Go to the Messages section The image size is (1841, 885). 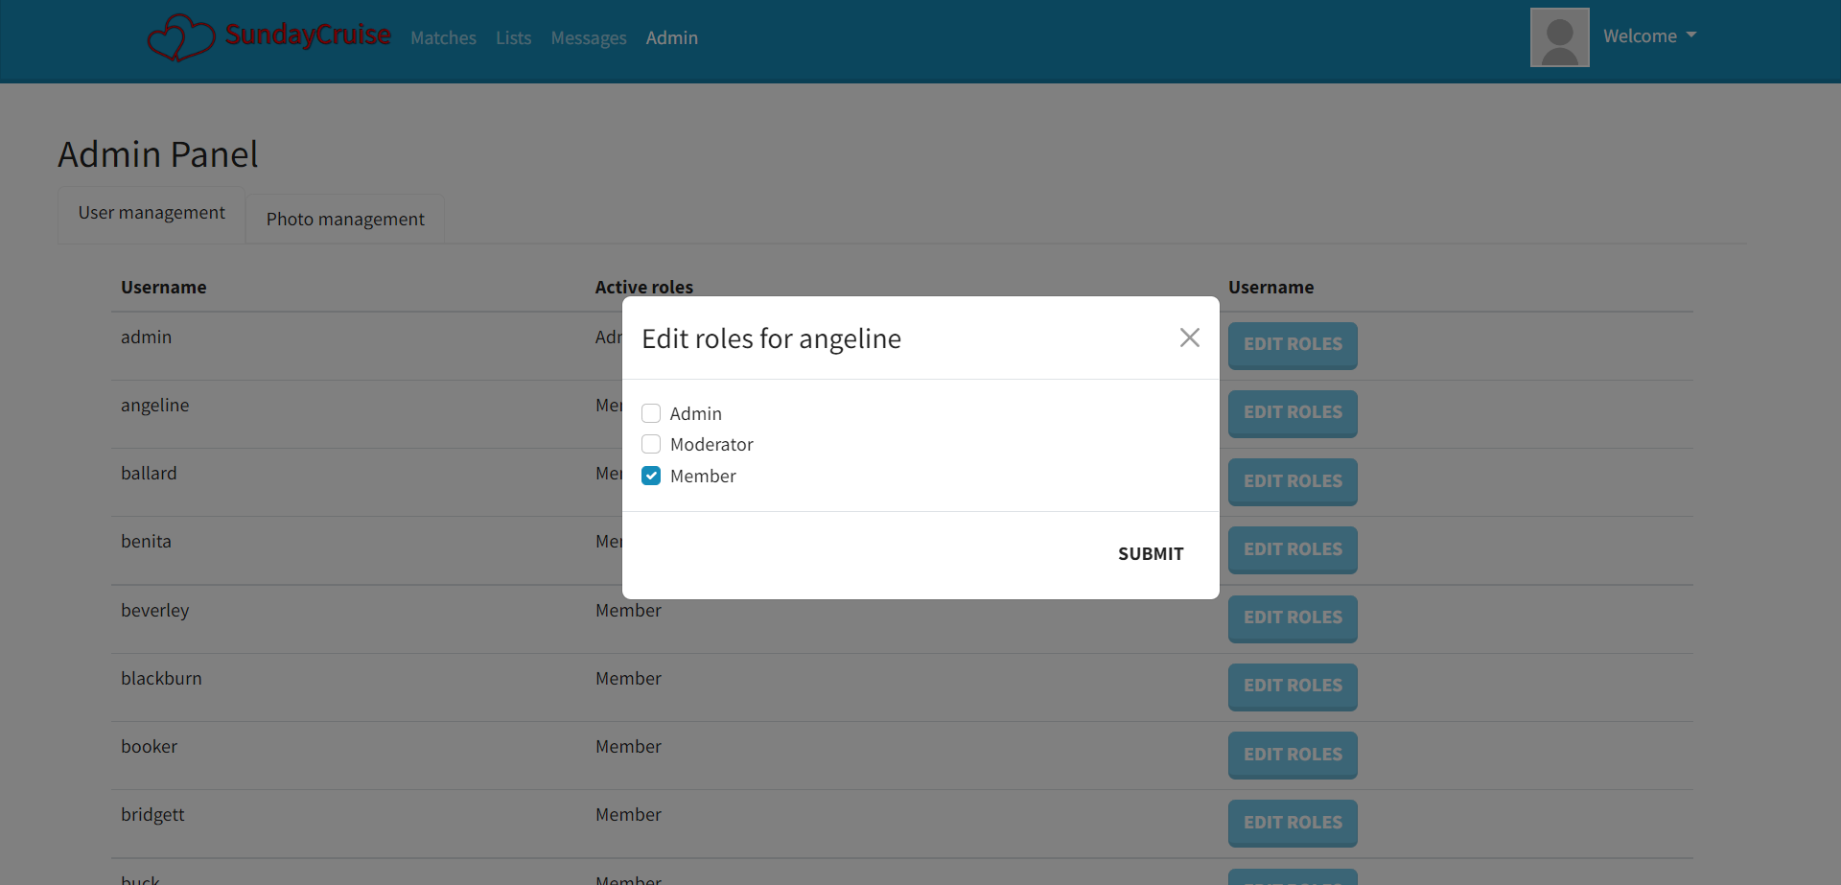coord(588,37)
